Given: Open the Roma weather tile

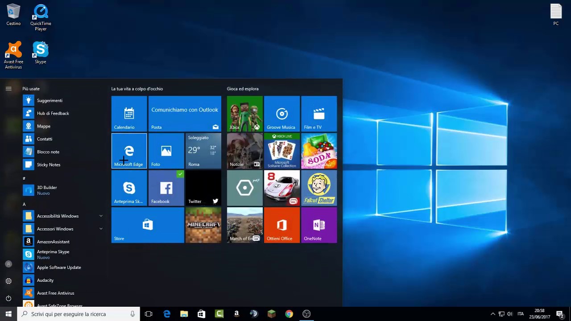Looking at the screenshot, I should (203, 151).
